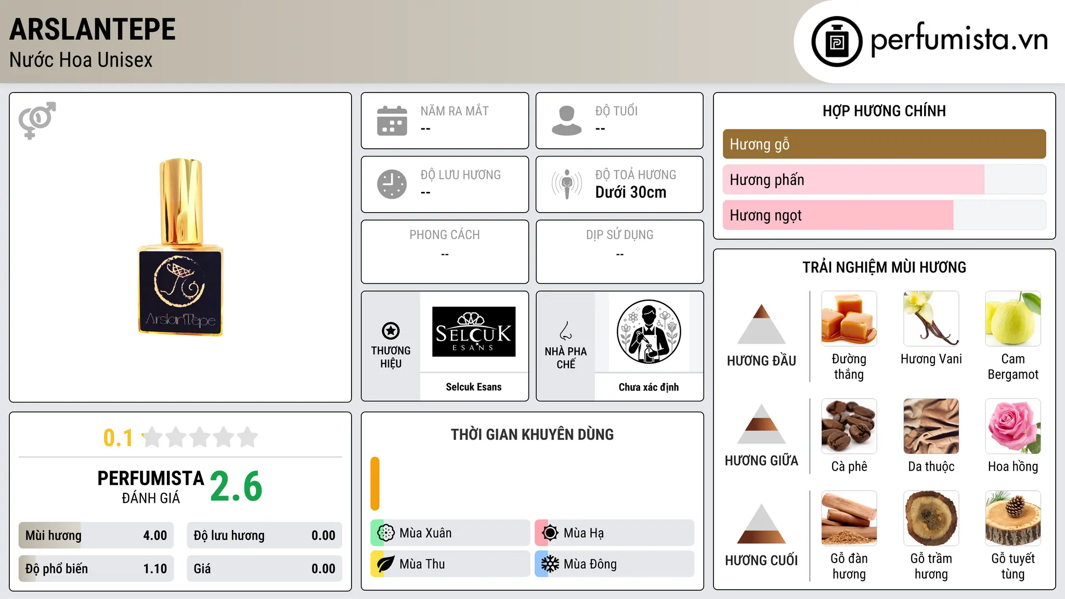Screen dimensions: 1065x599
Task: Select the Hoa hồng note image
Action: click(1013, 426)
